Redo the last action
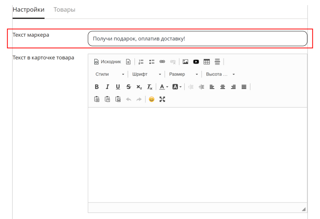The height and width of the screenshot is (219, 320). (x=139, y=99)
